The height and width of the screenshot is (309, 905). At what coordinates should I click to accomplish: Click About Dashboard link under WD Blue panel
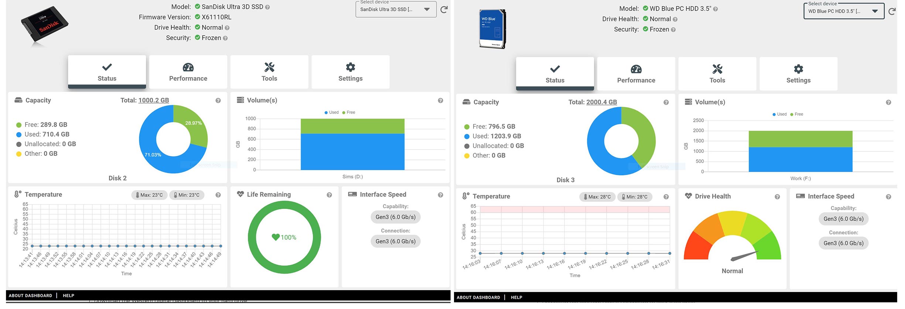coord(478,298)
